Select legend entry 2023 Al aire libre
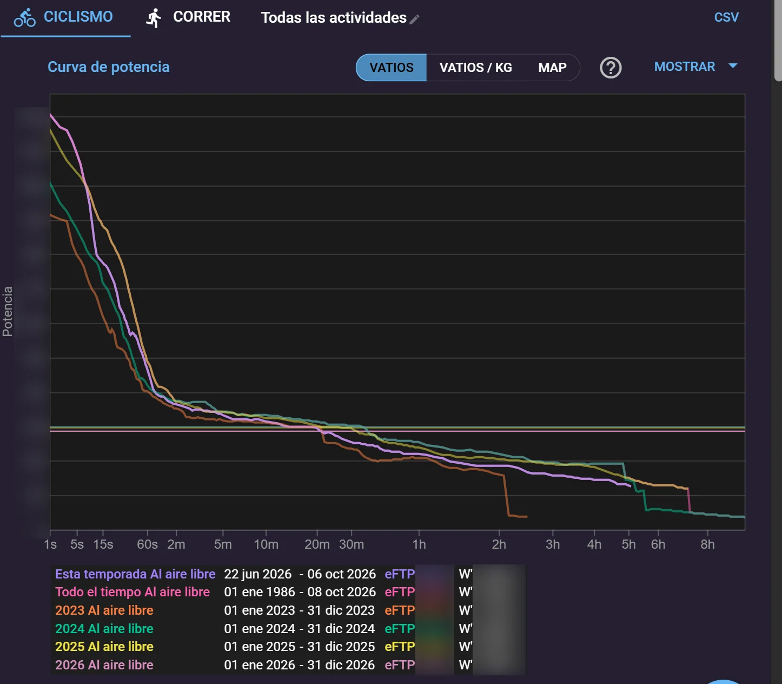This screenshot has height=684, width=782. pyautogui.click(x=104, y=610)
